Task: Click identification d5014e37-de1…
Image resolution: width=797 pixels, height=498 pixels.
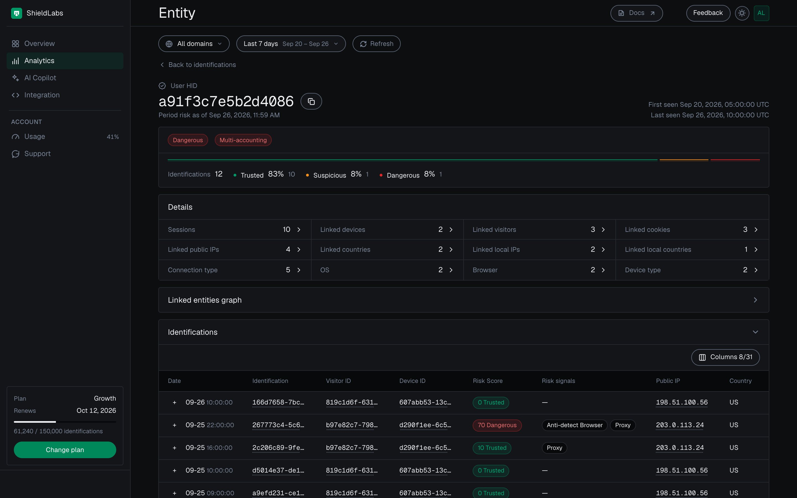Action: tap(278, 471)
